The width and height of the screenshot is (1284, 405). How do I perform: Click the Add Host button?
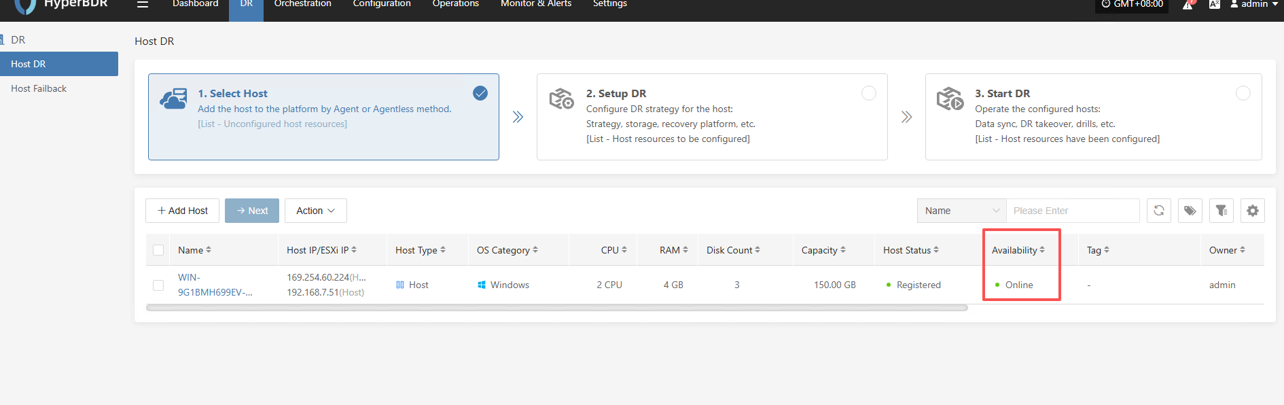[x=182, y=211]
